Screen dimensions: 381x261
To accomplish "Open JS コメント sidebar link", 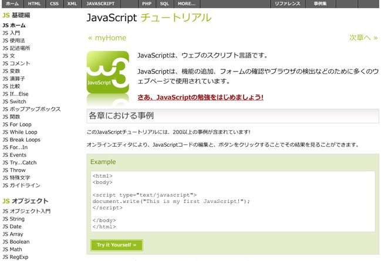I will click(x=16, y=63).
